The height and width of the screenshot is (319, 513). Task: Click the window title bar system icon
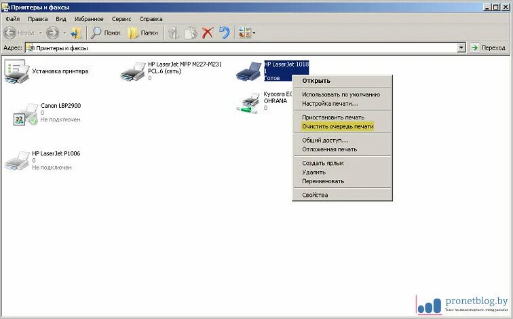point(5,7)
